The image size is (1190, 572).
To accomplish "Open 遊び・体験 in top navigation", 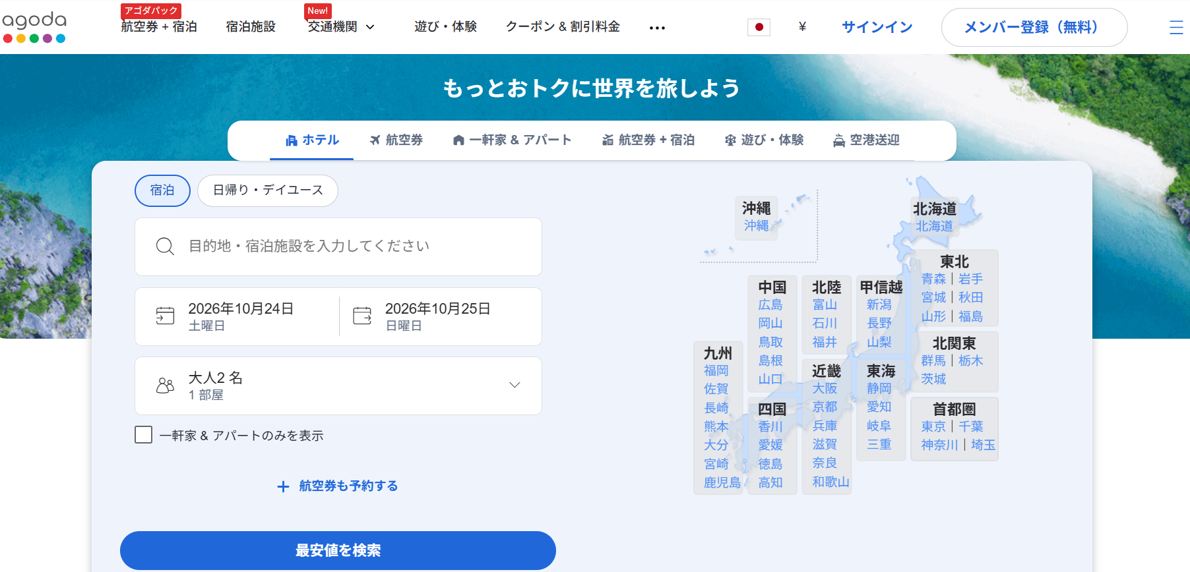I will (x=445, y=27).
